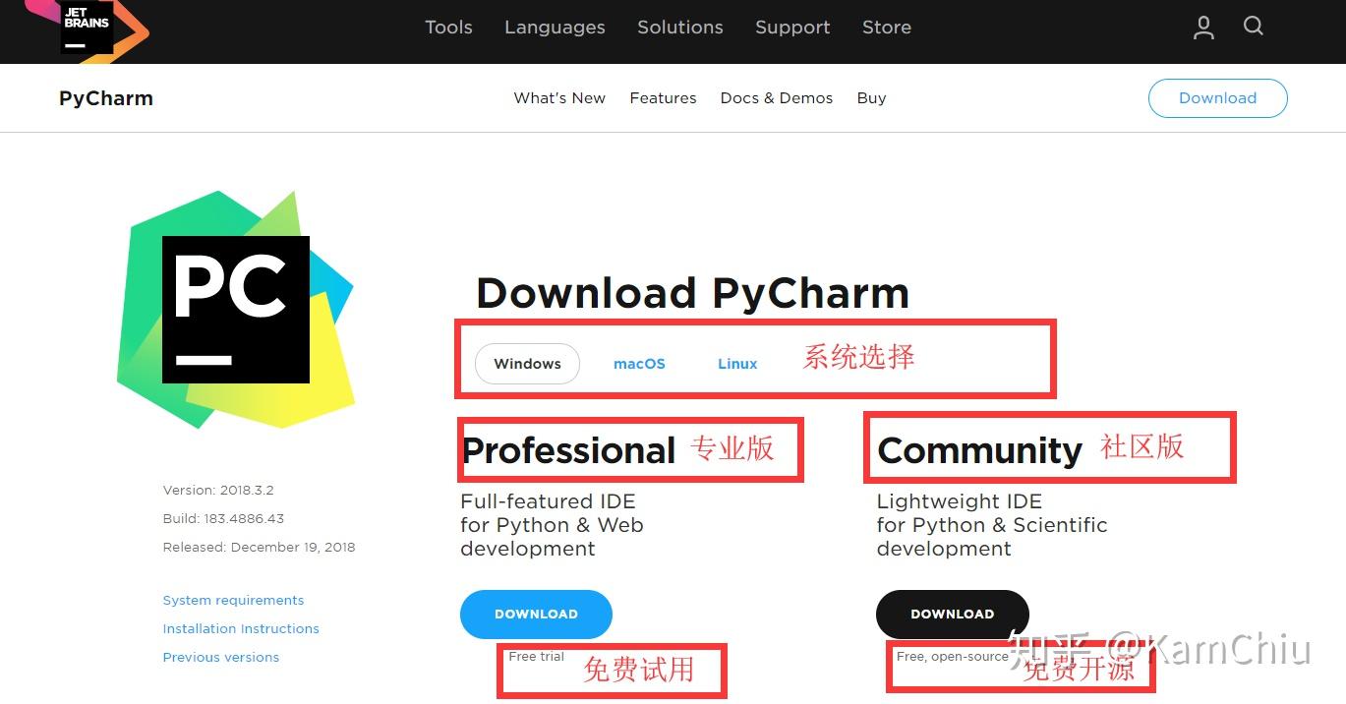The height and width of the screenshot is (704, 1346).
Task: Switch to the macOS download option
Action: pyautogui.click(x=639, y=363)
